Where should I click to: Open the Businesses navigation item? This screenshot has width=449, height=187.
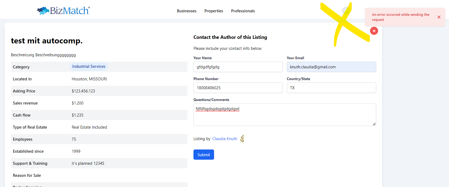pos(187,11)
